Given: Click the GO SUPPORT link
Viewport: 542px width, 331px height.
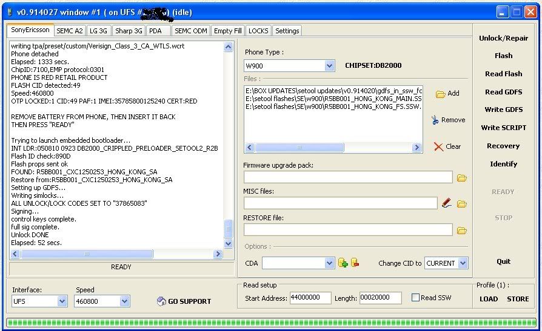Looking at the screenshot, I should click(x=189, y=301).
